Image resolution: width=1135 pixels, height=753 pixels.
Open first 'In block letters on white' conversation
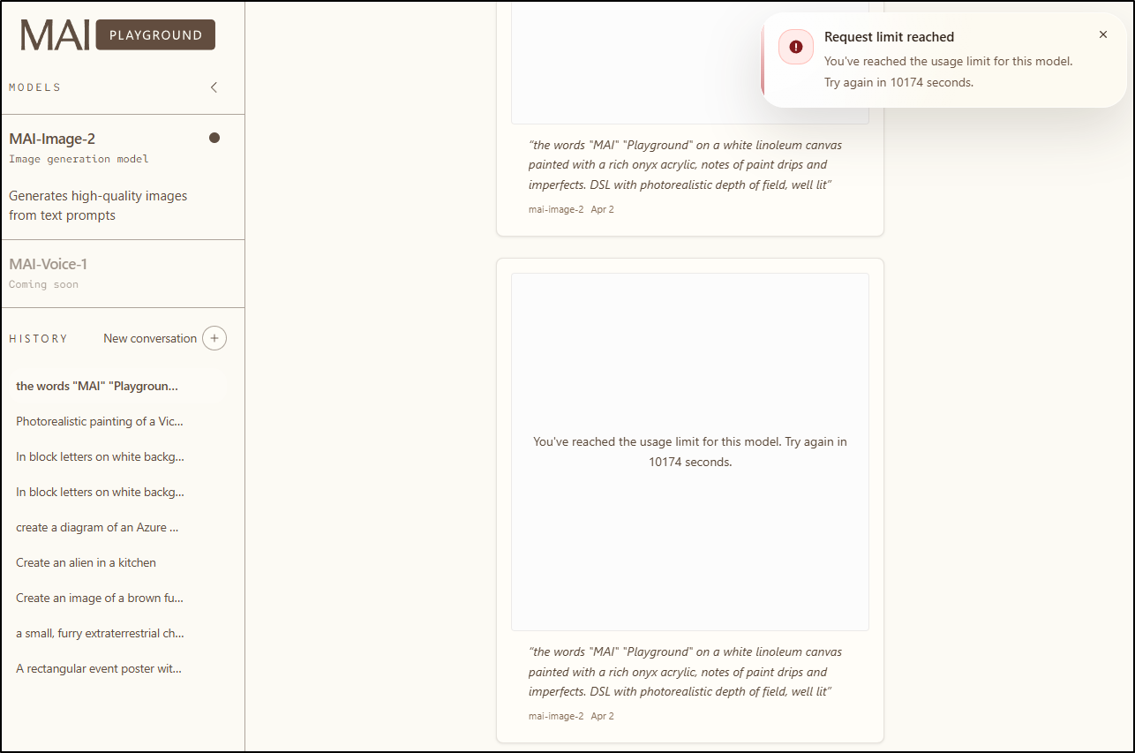100,456
